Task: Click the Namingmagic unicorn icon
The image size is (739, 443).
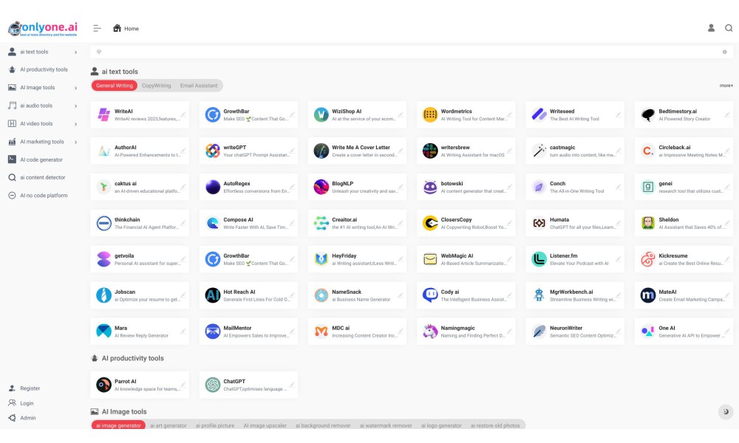Action: pyautogui.click(x=430, y=332)
